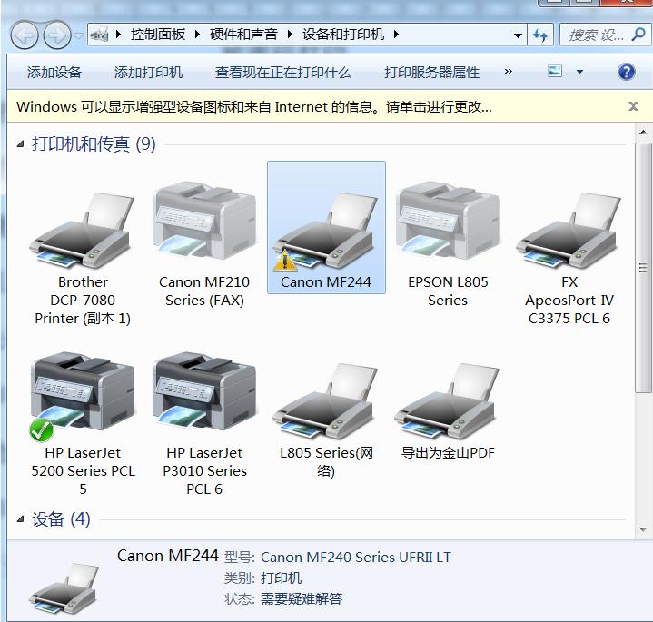The height and width of the screenshot is (622, 653).
Task: Click the 类别 value 打印机 in details pane
Action: tap(281, 578)
